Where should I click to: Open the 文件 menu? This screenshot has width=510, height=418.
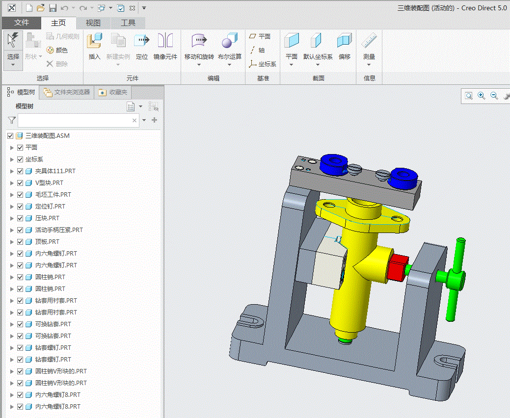22,23
